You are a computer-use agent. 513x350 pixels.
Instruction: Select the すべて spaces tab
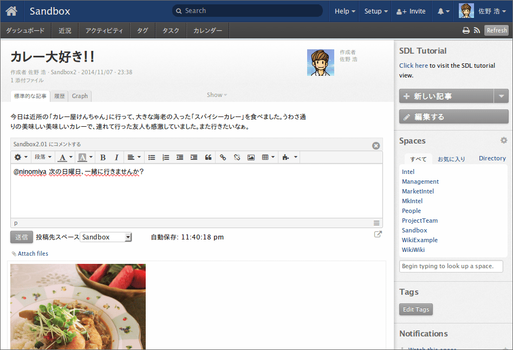point(418,159)
